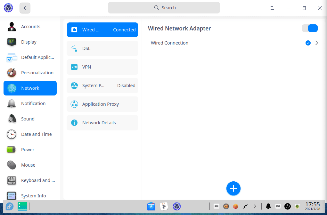Screen dimensions: 327x215
Task: Open the Calendar in dock
Action: [164, 206]
